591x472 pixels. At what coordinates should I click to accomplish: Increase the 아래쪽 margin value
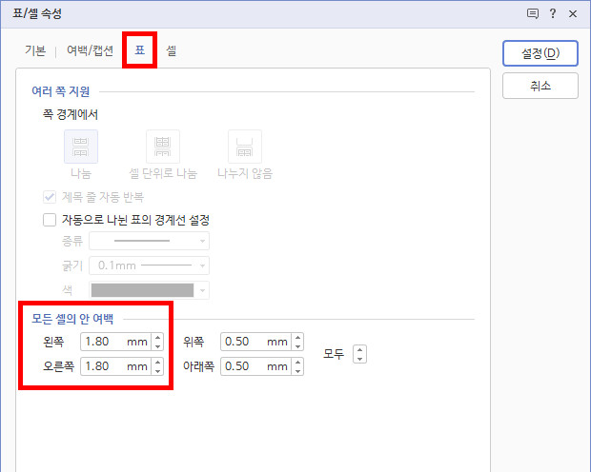297,363
